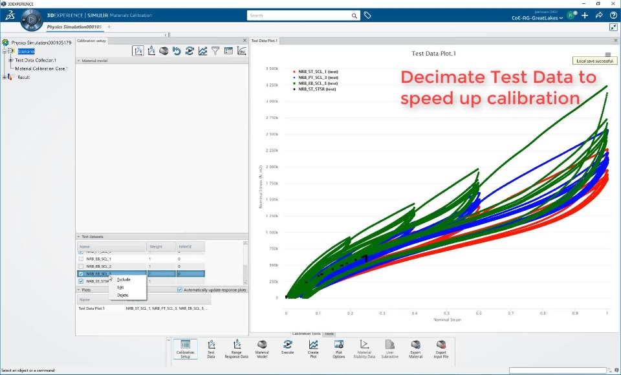Open the CoE-AG-GreatLakes dropdown

point(537,18)
